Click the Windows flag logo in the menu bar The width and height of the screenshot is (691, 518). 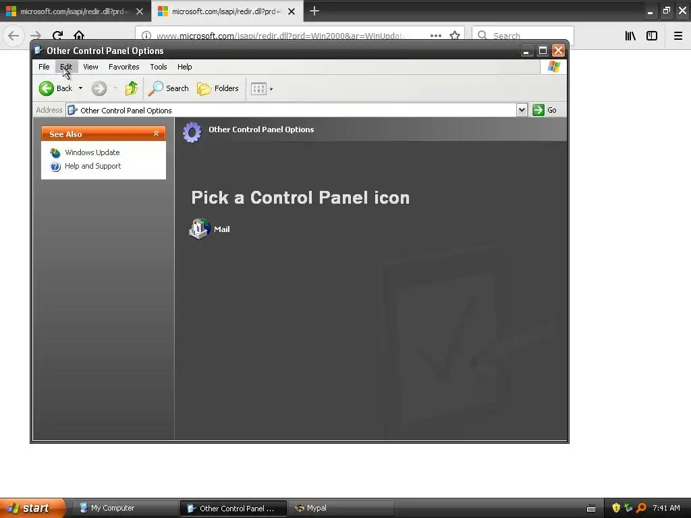(x=553, y=67)
